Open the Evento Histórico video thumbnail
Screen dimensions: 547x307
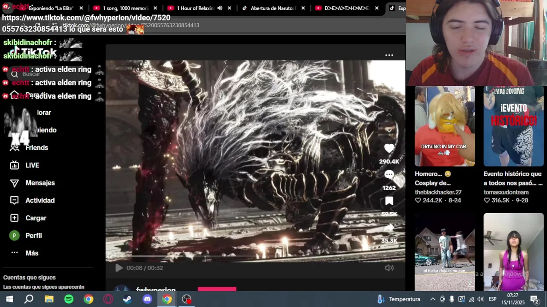514,126
